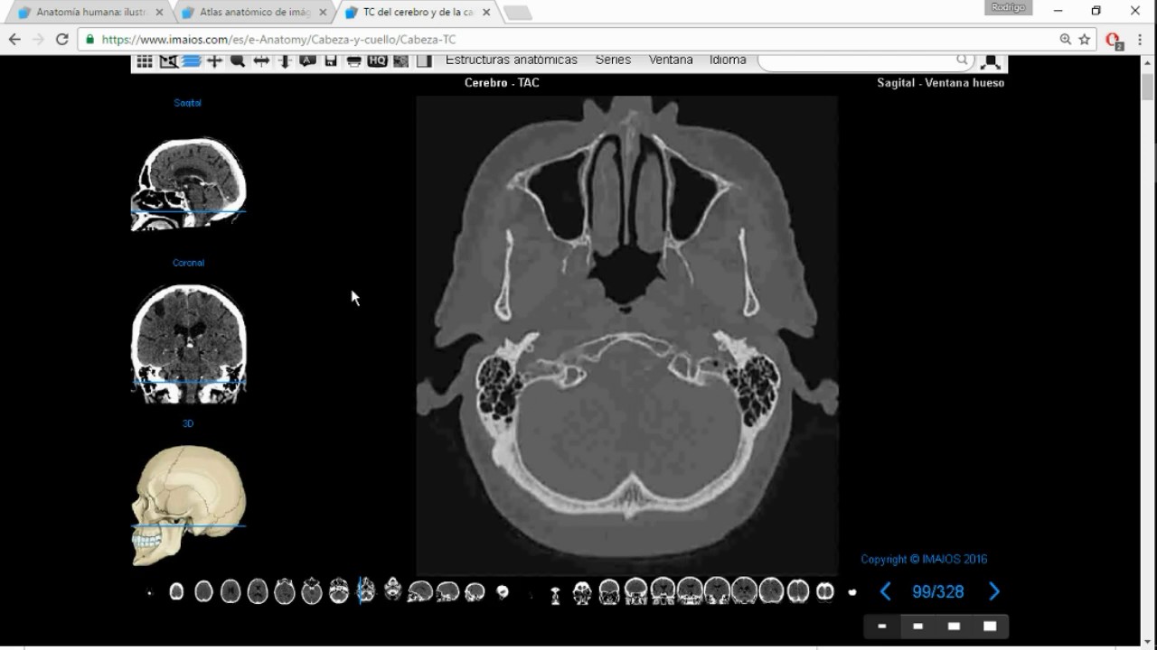Switch to the 'Anatomía humana: ilustr' browser tab
This screenshot has height=650, width=1157.
(x=90, y=13)
